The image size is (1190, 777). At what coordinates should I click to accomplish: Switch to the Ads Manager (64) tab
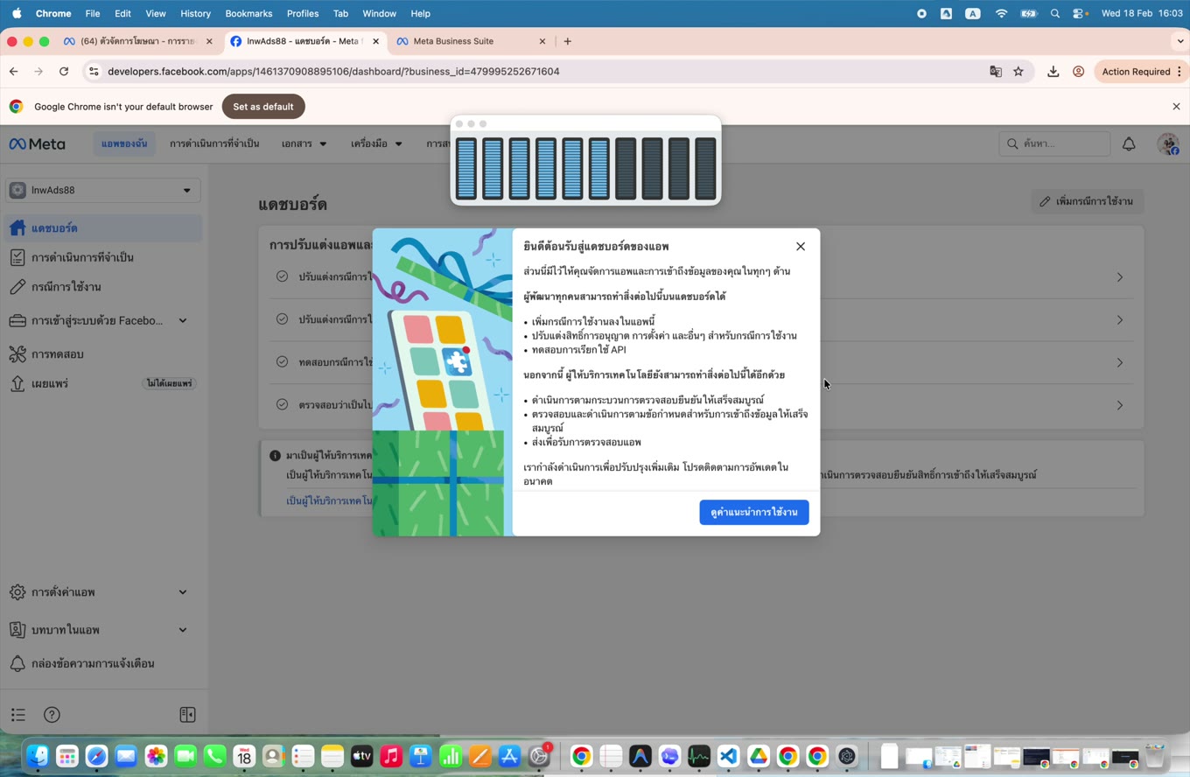tap(136, 41)
